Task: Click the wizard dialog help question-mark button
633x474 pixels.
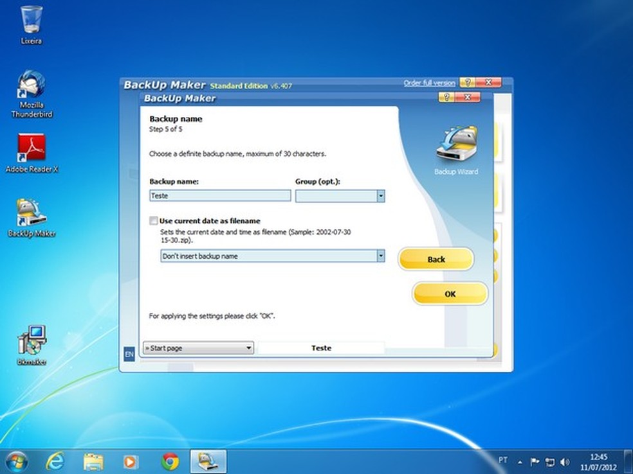Action: click(446, 98)
